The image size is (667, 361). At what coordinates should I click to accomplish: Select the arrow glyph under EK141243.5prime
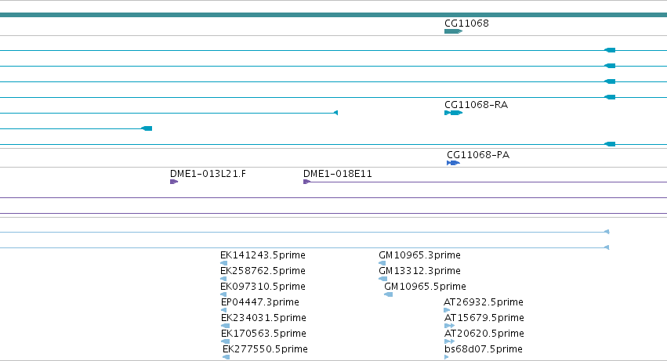[223, 263]
